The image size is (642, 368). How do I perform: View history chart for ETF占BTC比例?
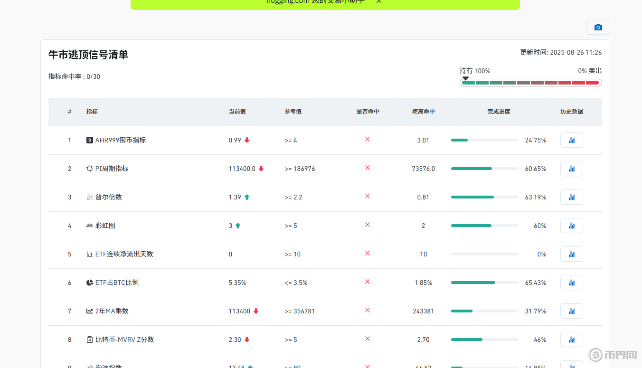tap(571, 283)
